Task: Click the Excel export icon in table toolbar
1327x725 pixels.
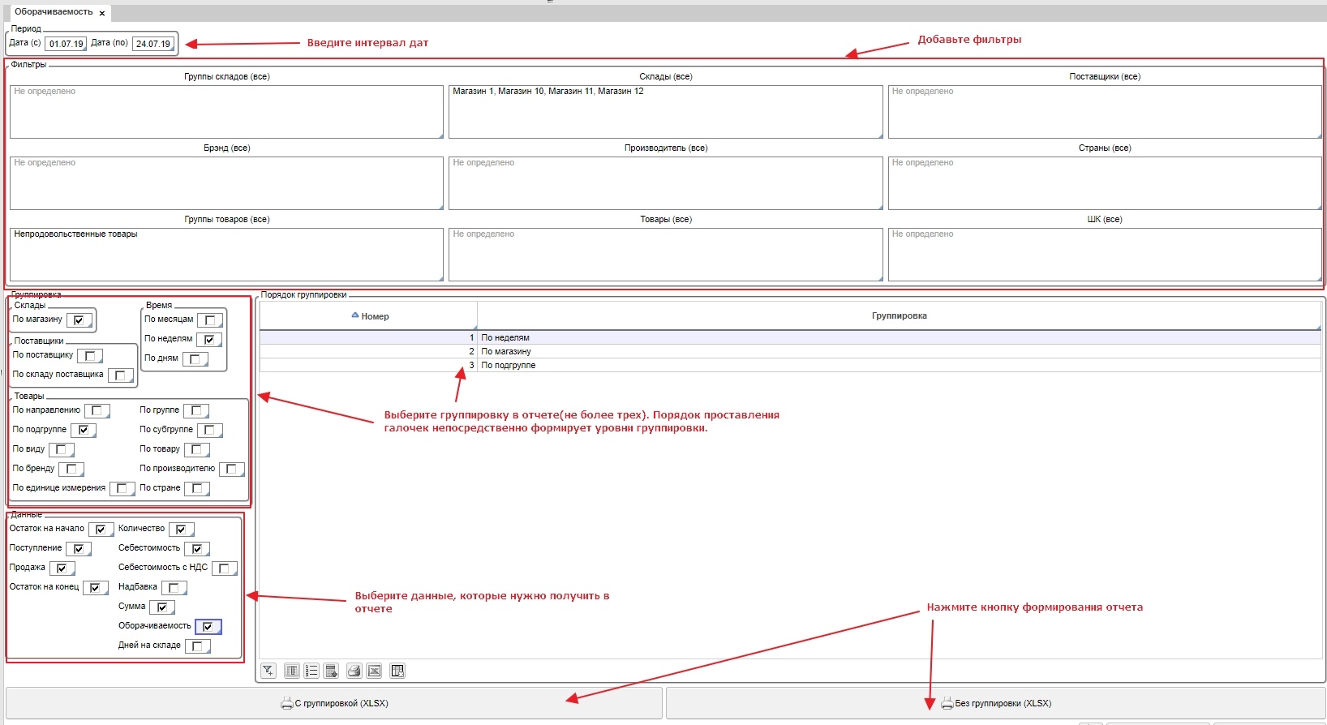Action: (374, 671)
